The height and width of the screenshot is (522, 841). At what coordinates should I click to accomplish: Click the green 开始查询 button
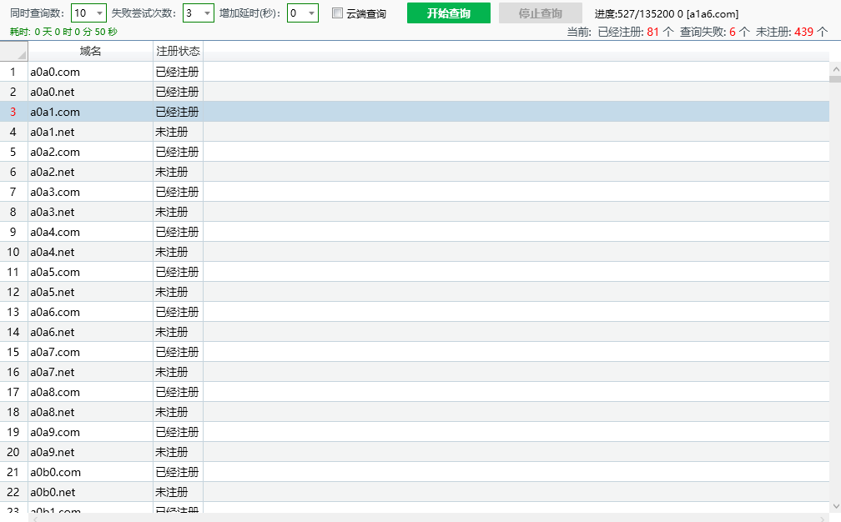tap(448, 13)
